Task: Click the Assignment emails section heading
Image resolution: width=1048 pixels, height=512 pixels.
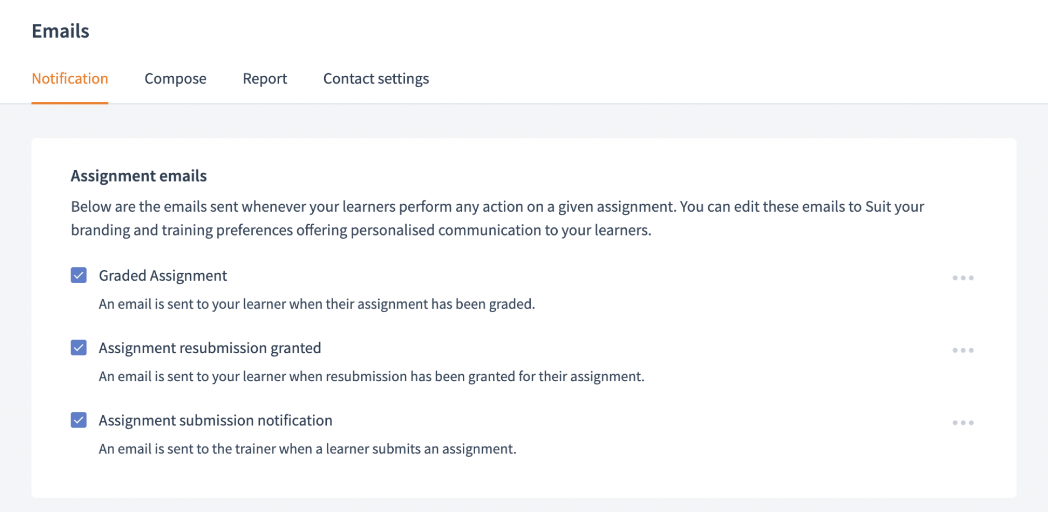Action: click(x=137, y=176)
